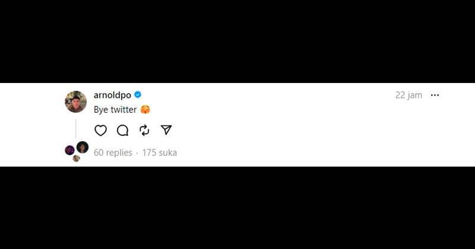The width and height of the screenshot is (475, 249).
Task: Open the three-dot more options menu
Action: coord(435,95)
